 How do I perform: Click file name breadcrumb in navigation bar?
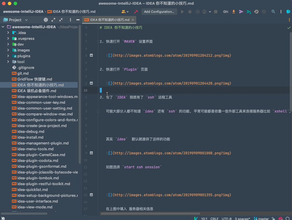[72, 12]
